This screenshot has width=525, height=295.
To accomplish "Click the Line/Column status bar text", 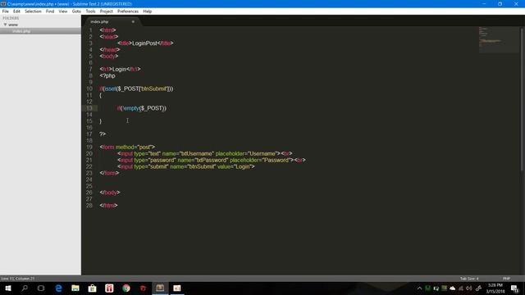I will pyautogui.click(x=18, y=279).
